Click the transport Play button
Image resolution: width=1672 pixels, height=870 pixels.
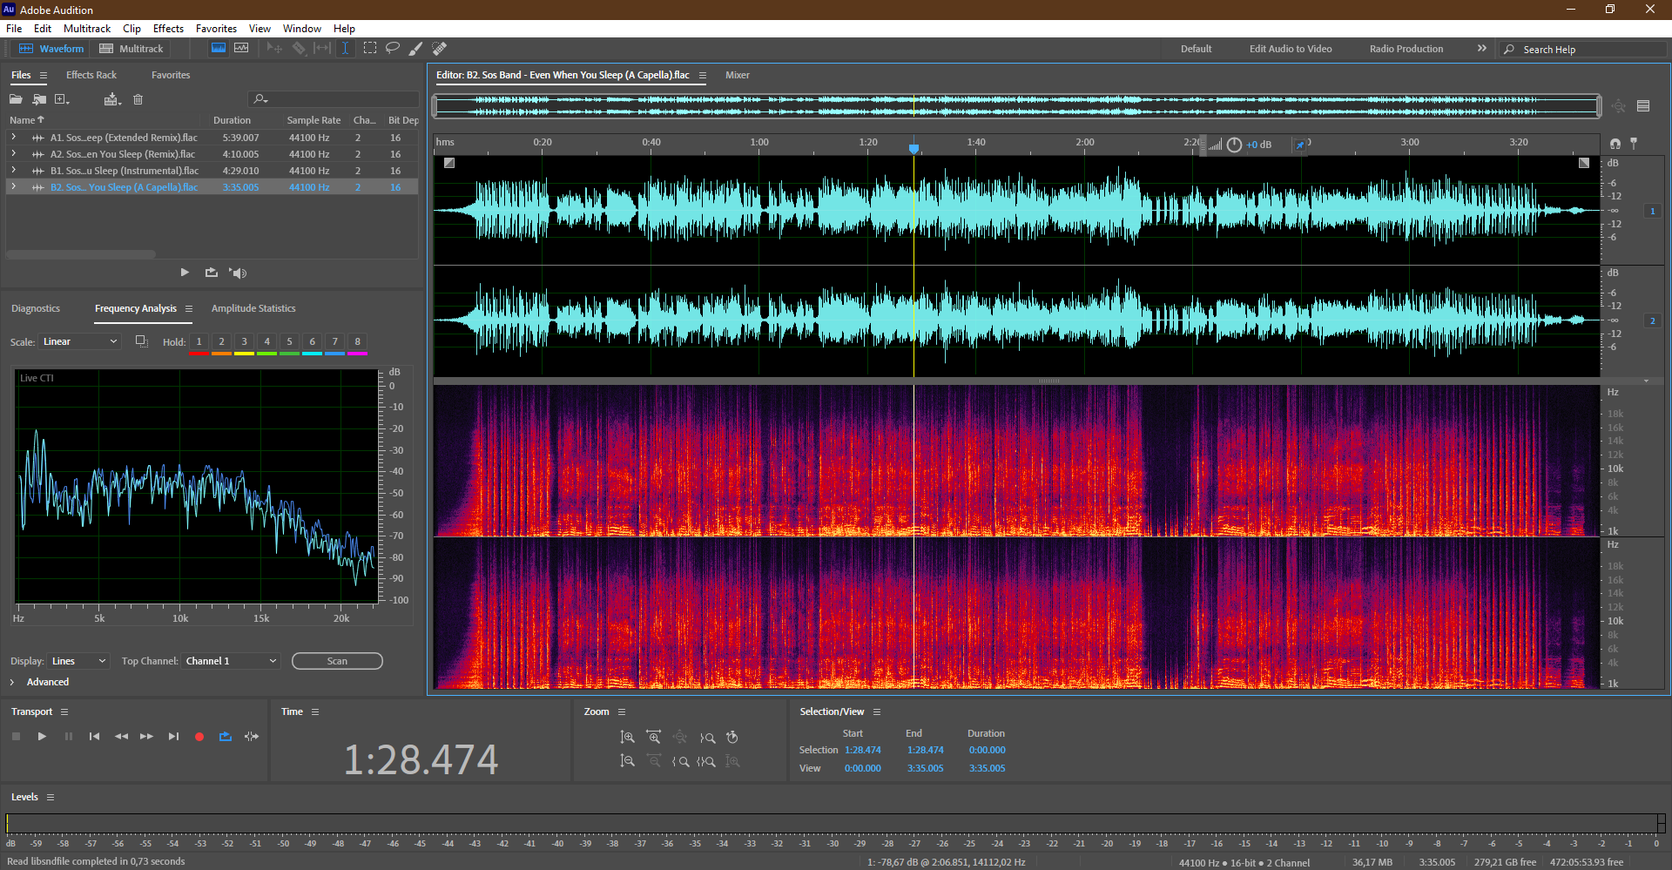42,737
